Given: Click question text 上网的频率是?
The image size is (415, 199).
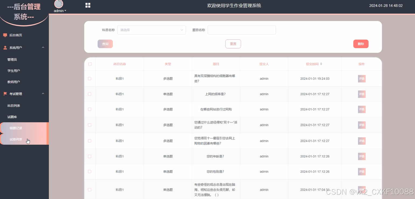Looking at the screenshot, I should pos(215,94).
